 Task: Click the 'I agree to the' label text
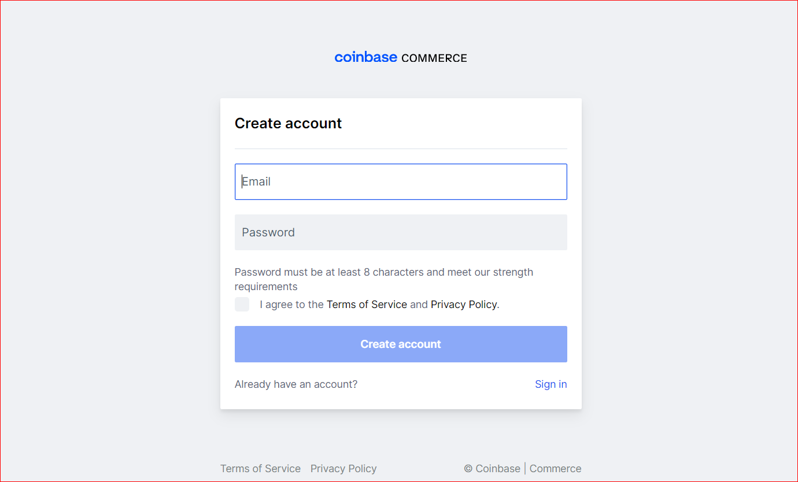click(291, 305)
